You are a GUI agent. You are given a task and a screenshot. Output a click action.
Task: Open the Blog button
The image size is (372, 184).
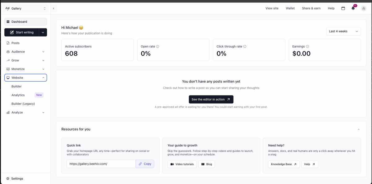tap(206, 164)
